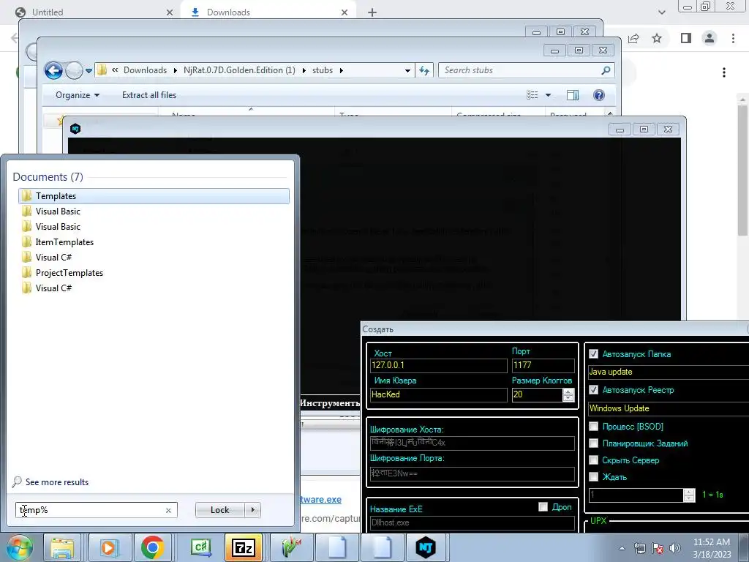Open Explorer help icon

(598, 95)
